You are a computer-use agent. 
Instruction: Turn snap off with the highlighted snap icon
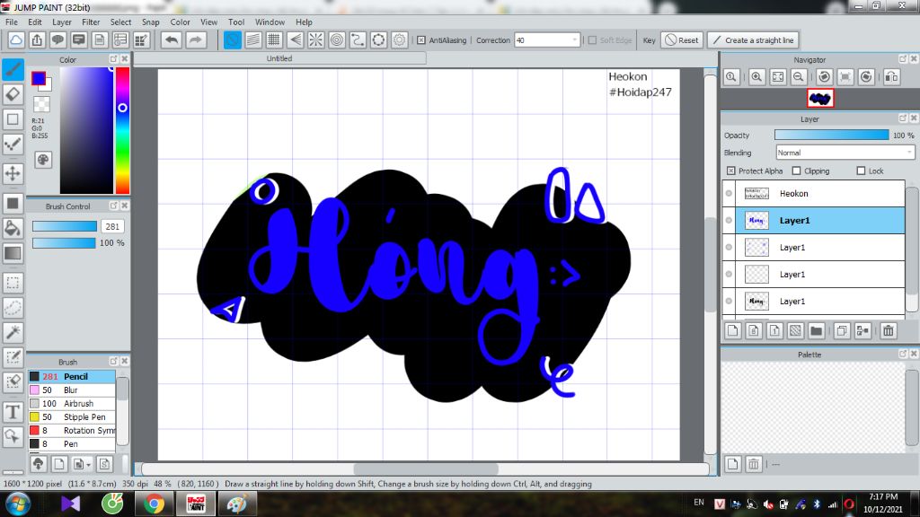click(233, 39)
